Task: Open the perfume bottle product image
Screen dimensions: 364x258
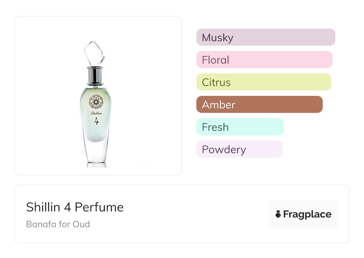Action: point(98,96)
